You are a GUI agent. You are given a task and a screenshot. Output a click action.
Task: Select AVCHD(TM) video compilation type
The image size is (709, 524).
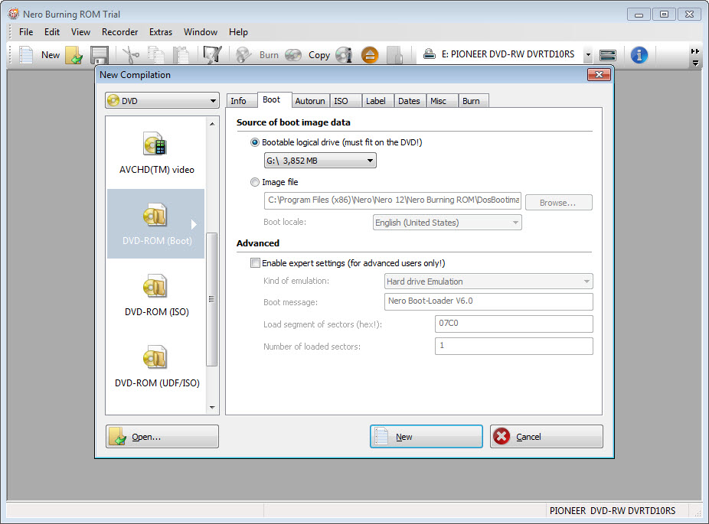pyautogui.click(x=156, y=154)
